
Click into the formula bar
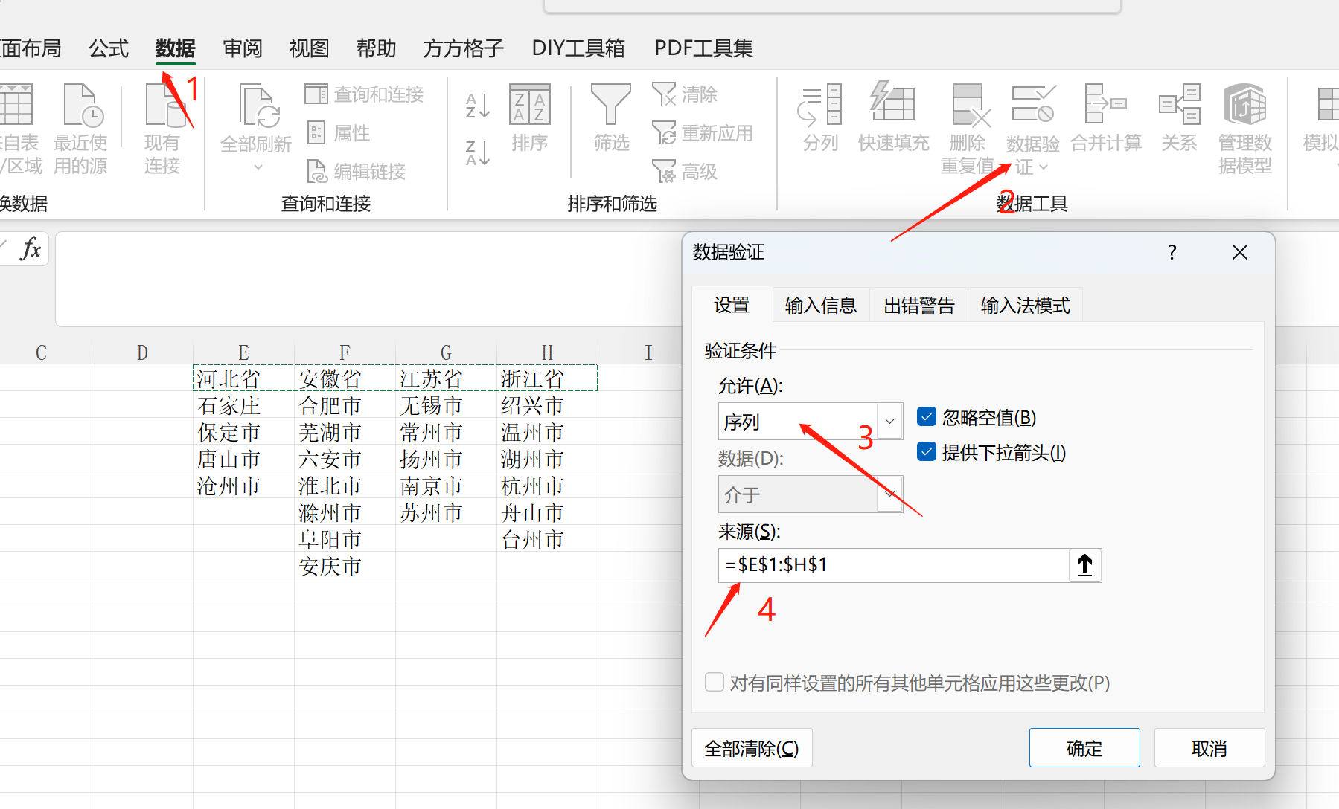pyautogui.click(x=368, y=279)
